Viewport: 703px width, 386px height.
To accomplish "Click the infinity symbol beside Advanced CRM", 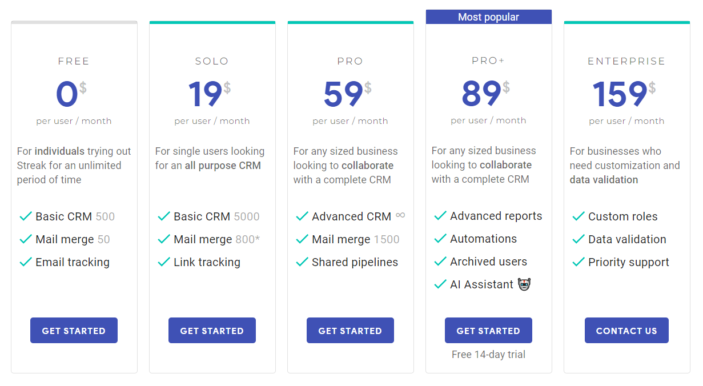I will [400, 215].
